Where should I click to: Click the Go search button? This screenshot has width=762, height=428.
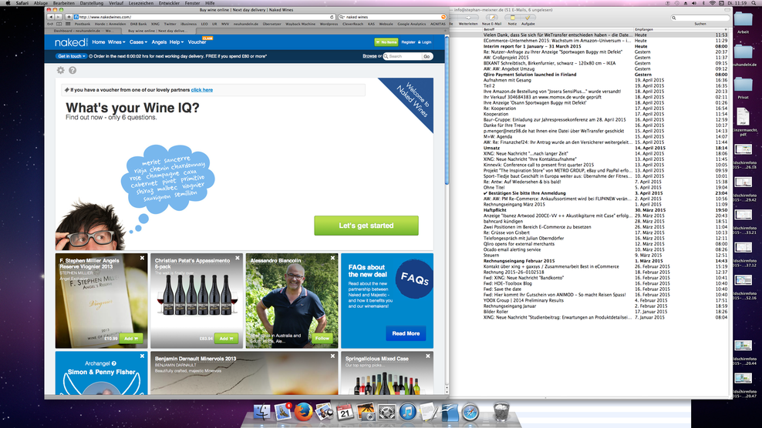tap(427, 56)
